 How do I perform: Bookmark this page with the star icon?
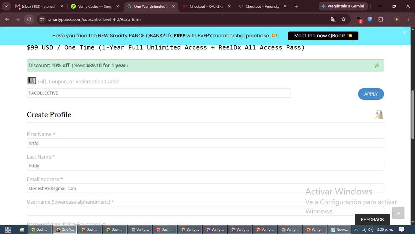(344, 19)
